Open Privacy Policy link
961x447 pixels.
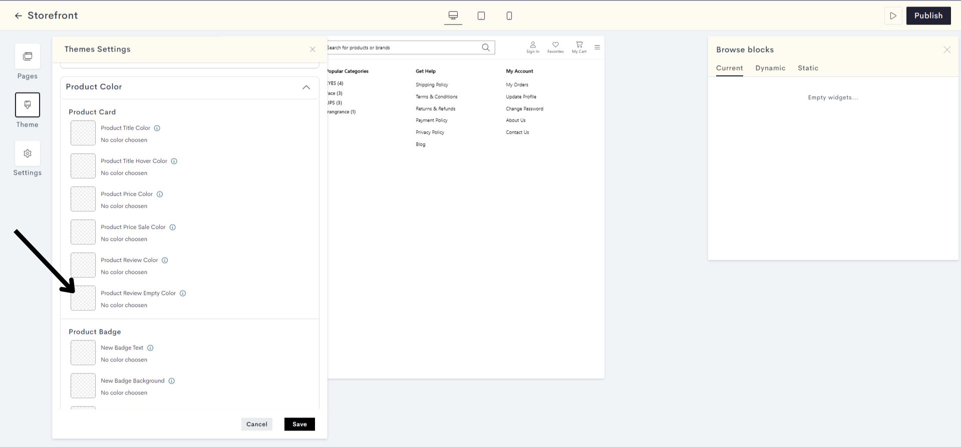pos(430,132)
